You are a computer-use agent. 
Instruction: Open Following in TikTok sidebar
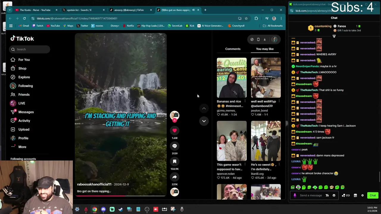22,86
